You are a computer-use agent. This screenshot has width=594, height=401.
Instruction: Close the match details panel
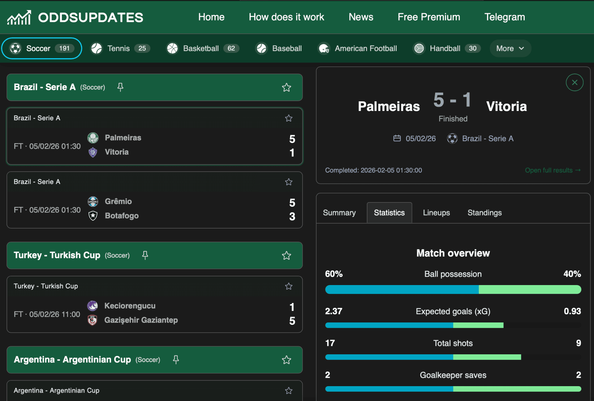point(575,83)
